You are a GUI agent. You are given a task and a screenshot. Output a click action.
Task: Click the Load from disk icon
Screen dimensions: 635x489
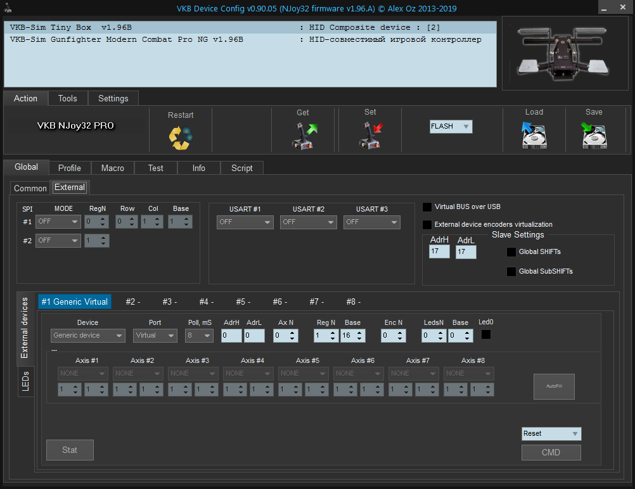[534, 135]
